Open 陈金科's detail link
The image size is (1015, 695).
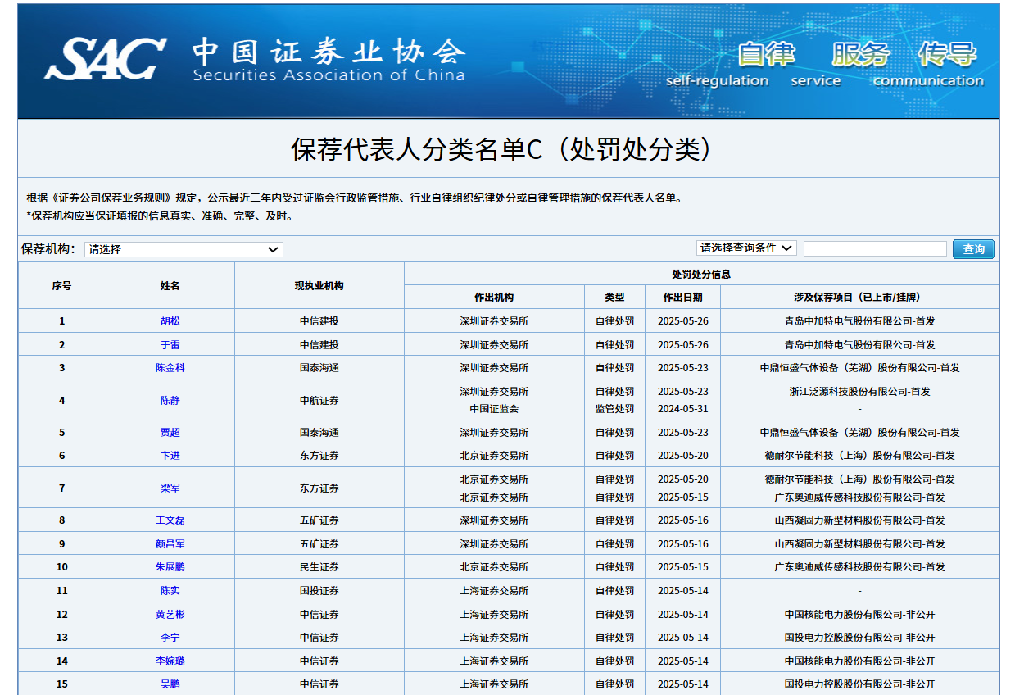point(170,368)
